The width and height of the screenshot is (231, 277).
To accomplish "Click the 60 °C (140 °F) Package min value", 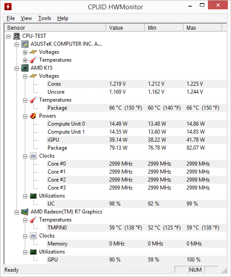I will click(164, 108).
